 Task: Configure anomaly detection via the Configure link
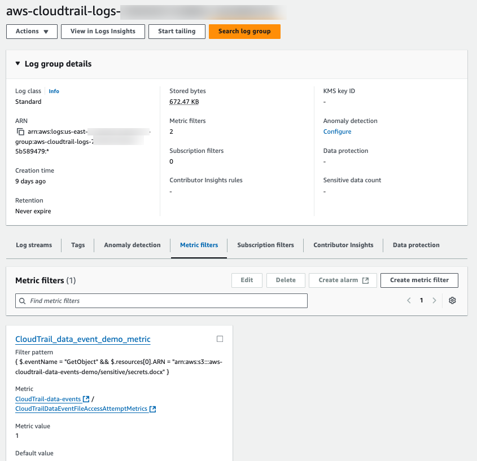tap(337, 131)
